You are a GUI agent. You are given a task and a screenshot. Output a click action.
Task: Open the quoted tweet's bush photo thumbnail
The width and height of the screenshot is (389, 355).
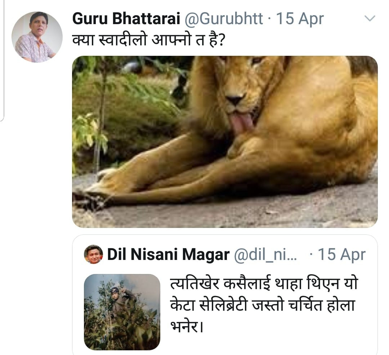pos(122,312)
